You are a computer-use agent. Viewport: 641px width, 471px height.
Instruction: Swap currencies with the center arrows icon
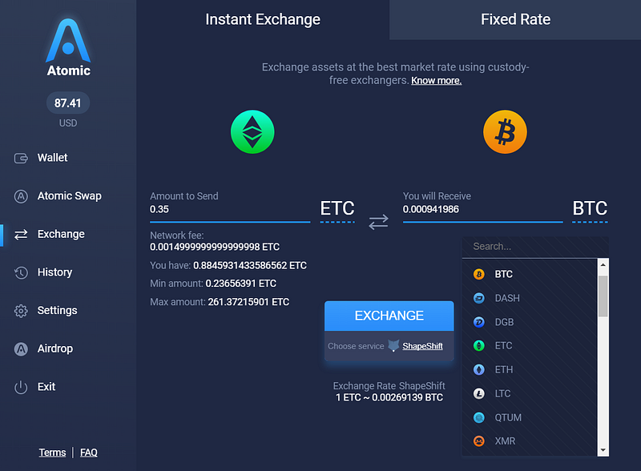(378, 222)
